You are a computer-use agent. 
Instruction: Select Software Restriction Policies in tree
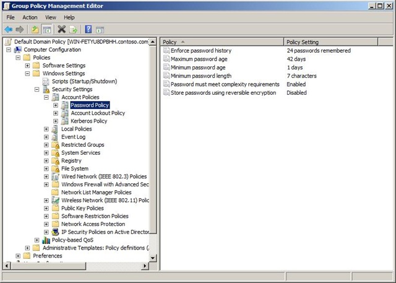[95, 216]
